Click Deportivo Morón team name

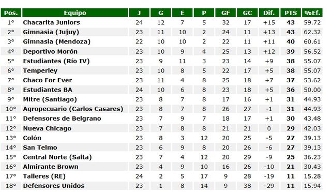(x=50, y=52)
